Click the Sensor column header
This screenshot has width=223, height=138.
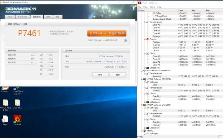[157, 10]
